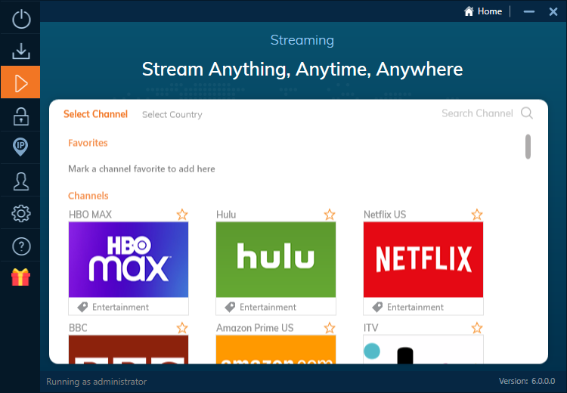Switch to the Select Channel tab
Image resolution: width=567 pixels, height=393 pixels.
[x=95, y=114]
